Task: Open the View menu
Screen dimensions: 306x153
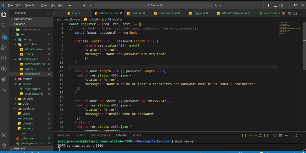Action: [44, 5]
